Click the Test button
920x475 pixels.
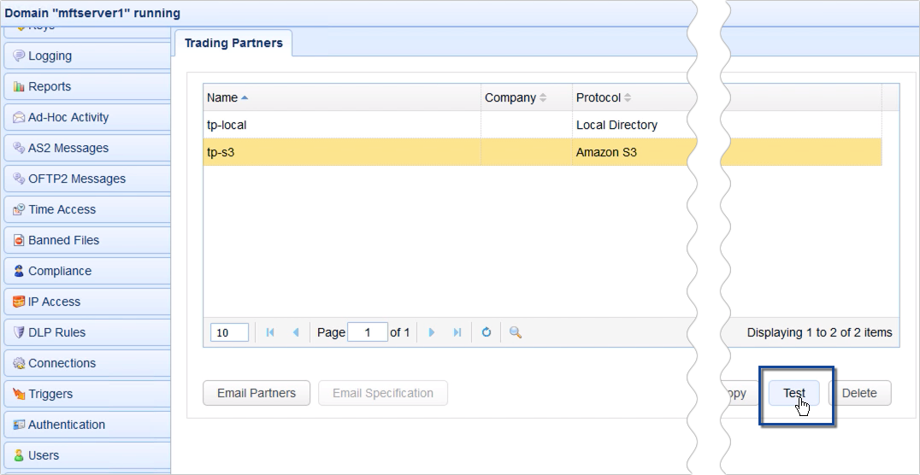793,393
